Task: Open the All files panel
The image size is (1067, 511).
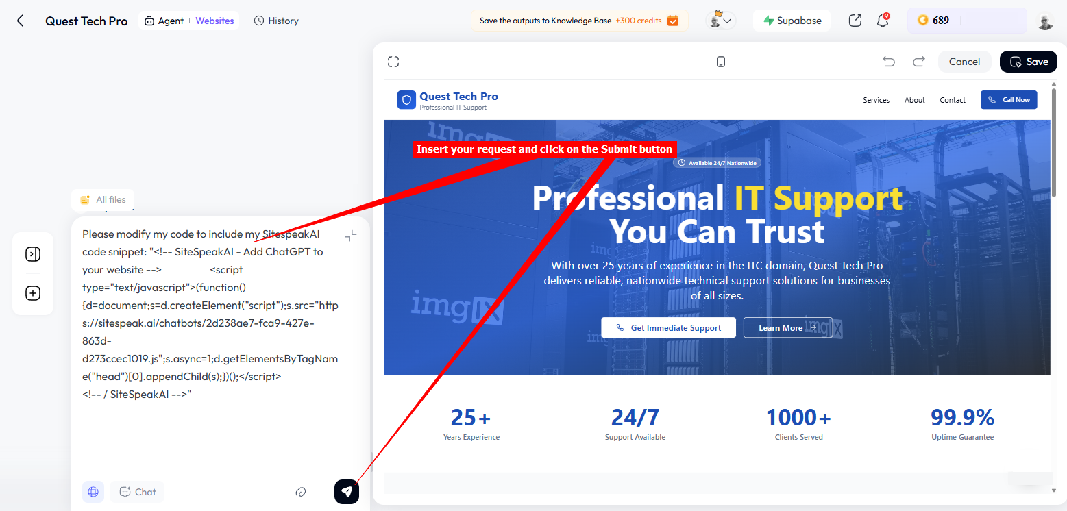Action: click(x=103, y=199)
